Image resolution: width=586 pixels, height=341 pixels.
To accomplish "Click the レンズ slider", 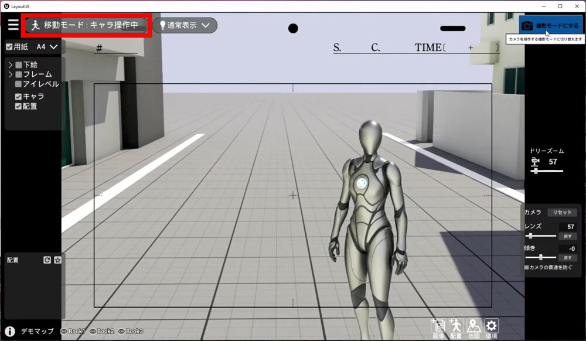I will [540, 236].
